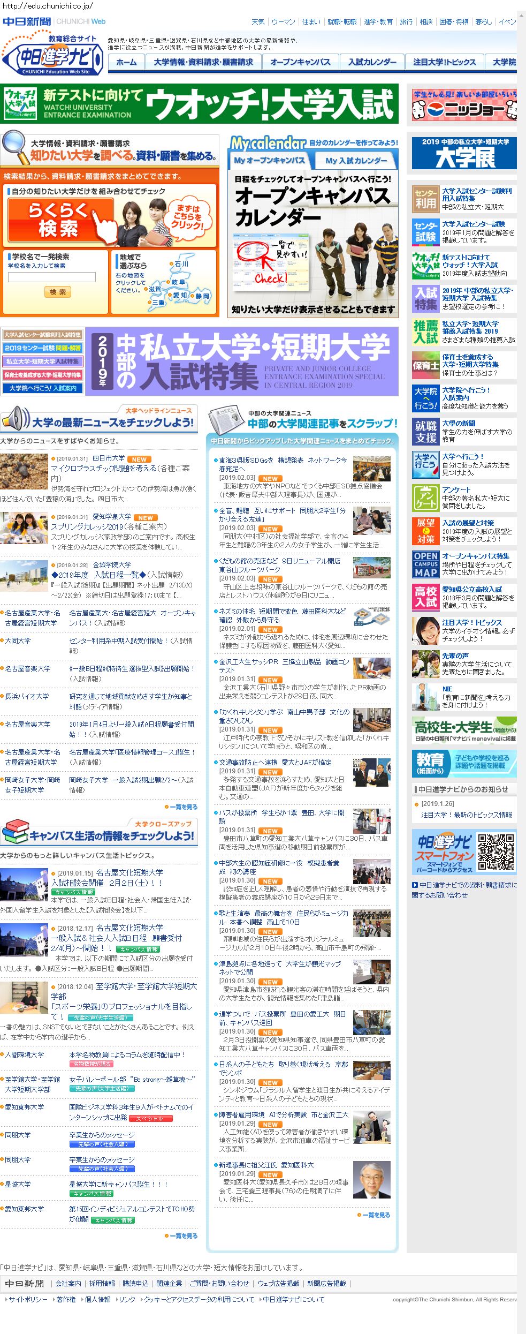Click 一覧を見る below scrap news
The height and width of the screenshot is (1334, 526).
tap(376, 1215)
